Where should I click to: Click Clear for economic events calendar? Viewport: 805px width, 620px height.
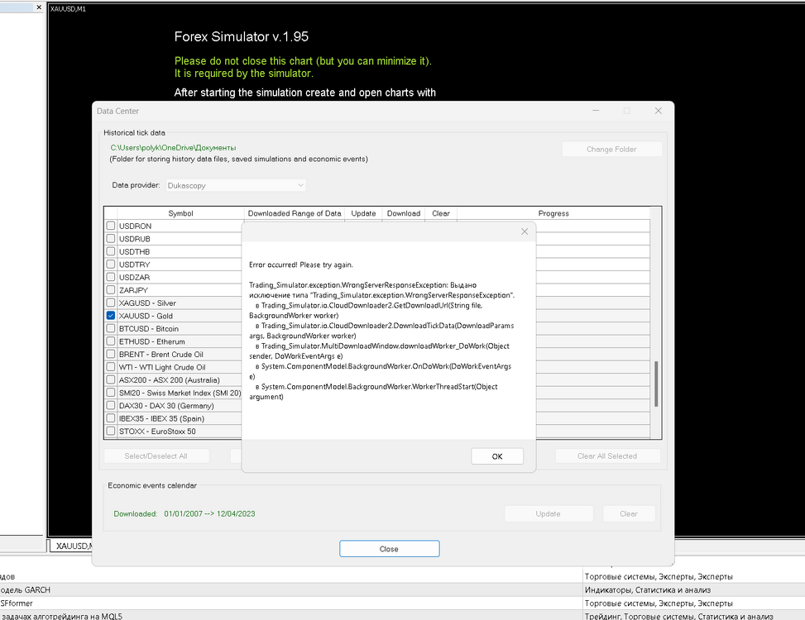click(x=629, y=513)
